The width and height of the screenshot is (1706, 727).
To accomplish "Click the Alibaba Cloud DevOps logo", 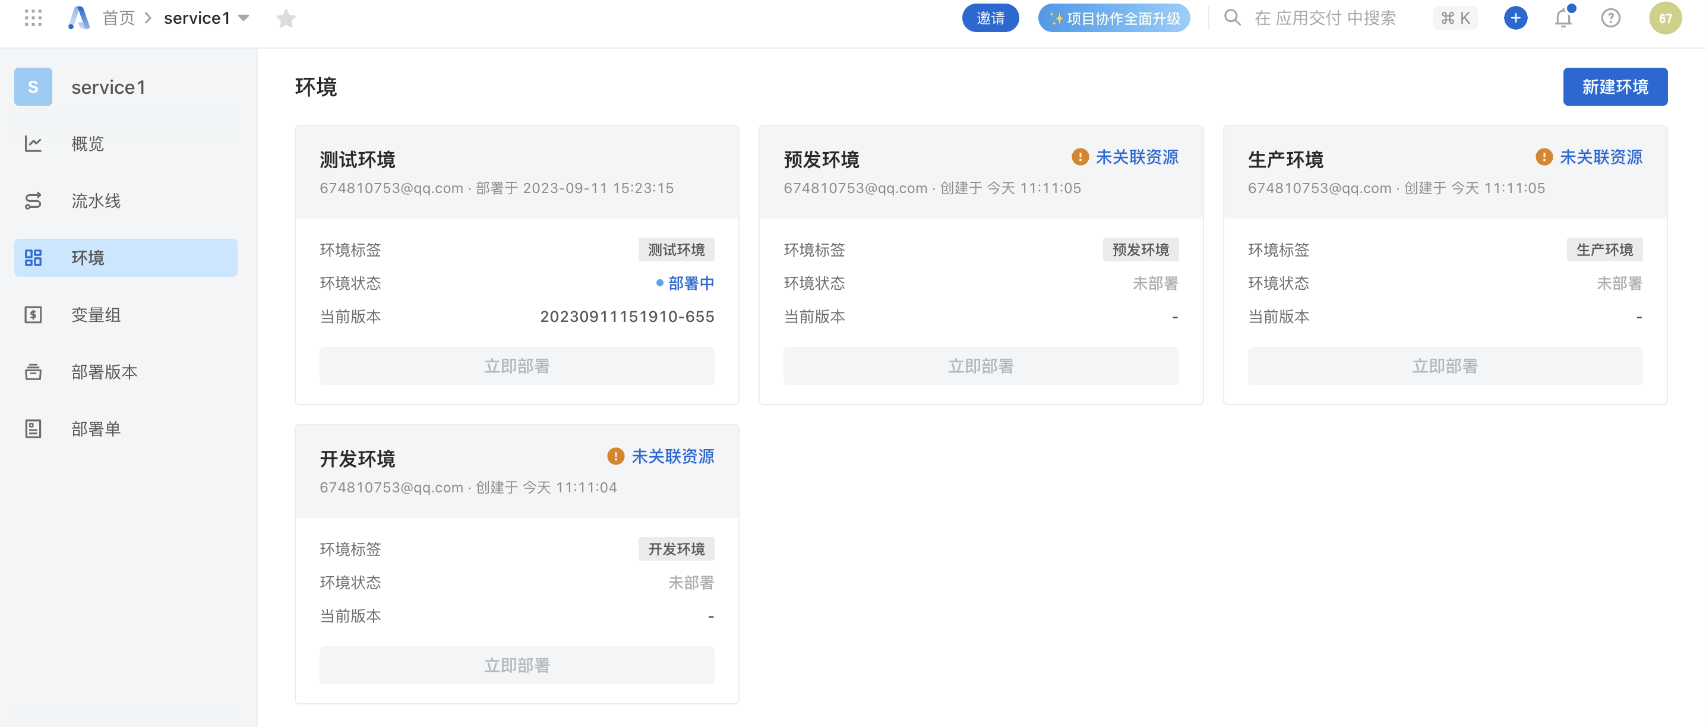I will click(x=79, y=18).
